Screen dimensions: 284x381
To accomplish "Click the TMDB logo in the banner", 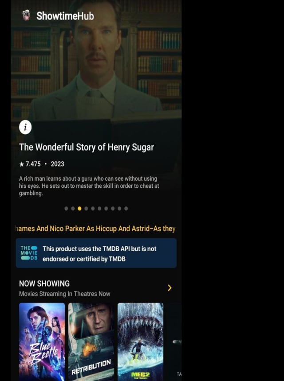I will 29,253.
